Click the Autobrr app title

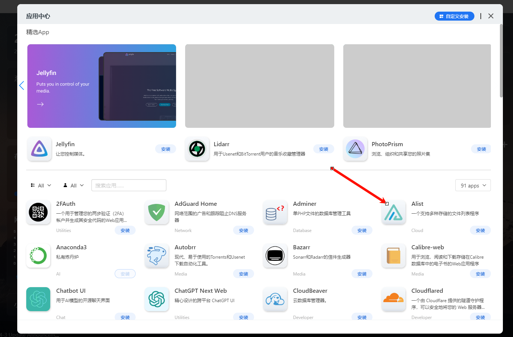[x=185, y=247]
